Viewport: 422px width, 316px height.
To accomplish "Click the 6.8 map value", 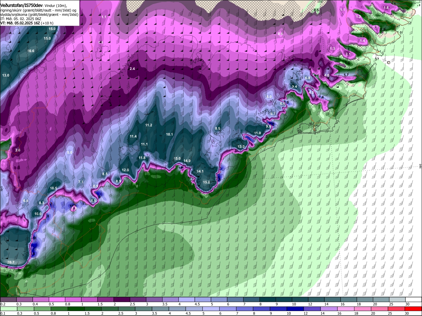I will point(308,78).
